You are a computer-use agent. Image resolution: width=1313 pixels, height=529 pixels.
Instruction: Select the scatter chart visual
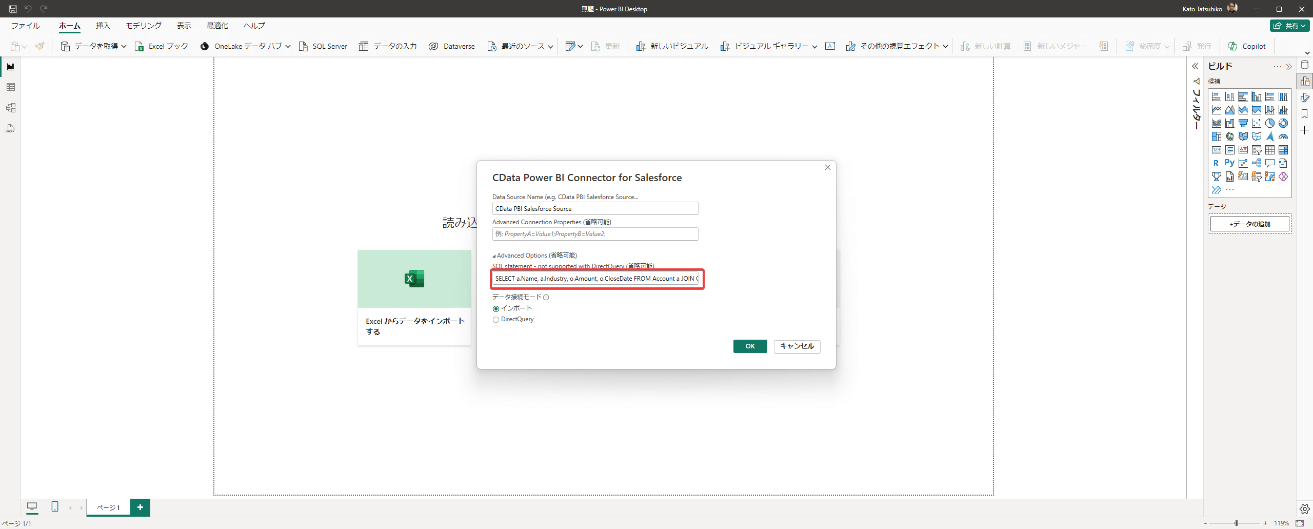pyautogui.click(x=1256, y=123)
